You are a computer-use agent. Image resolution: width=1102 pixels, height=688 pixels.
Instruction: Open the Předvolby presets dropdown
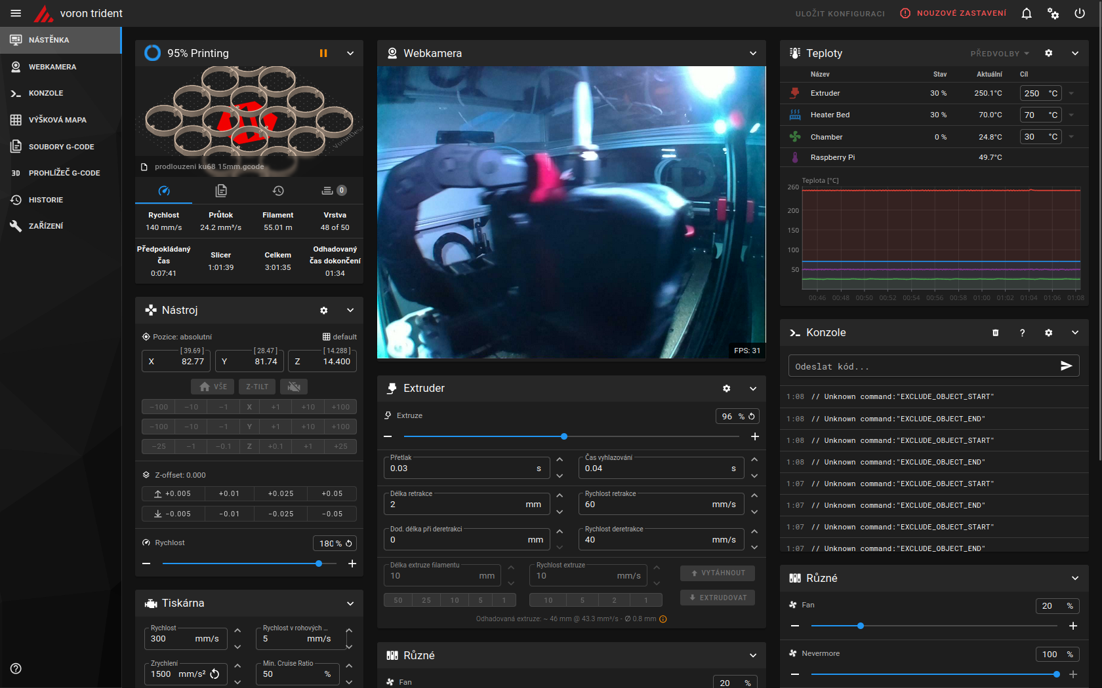(1000, 54)
